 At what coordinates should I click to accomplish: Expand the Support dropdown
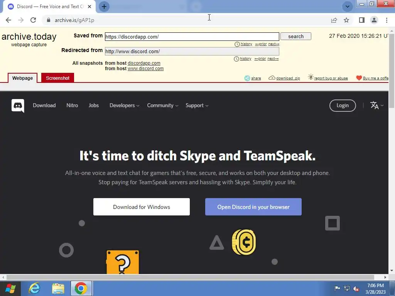point(197,106)
